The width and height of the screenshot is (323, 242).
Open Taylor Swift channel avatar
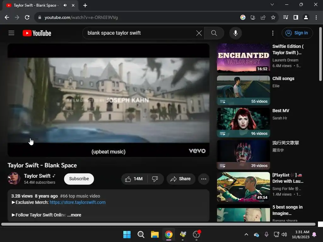tap(14, 178)
